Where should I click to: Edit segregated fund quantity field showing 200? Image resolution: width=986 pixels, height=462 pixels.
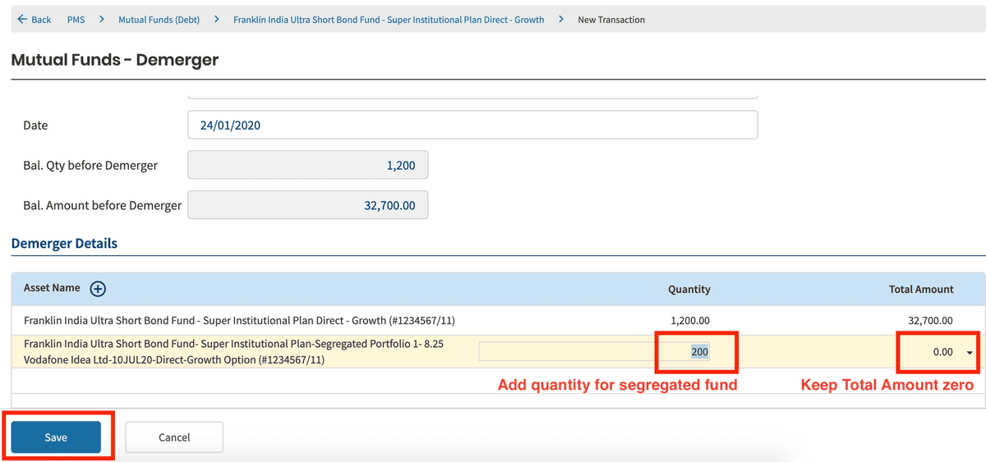pyautogui.click(x=595, y=351)
